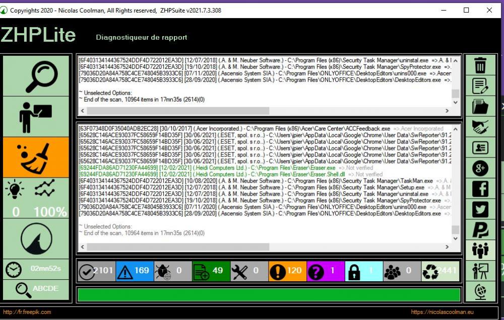Click the teacher at easel icon
Screen dimensions: 504x320
tap(480, 271)
